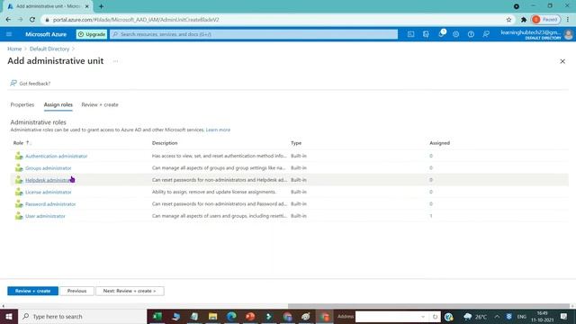Open File Explorer from the taskbar
576x324 pixels.
point(212,316)
